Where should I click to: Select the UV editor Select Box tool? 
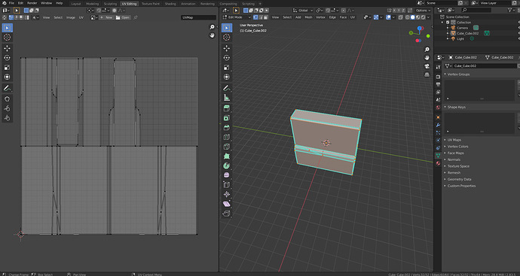pyautogui.click(x=7, y=28)
